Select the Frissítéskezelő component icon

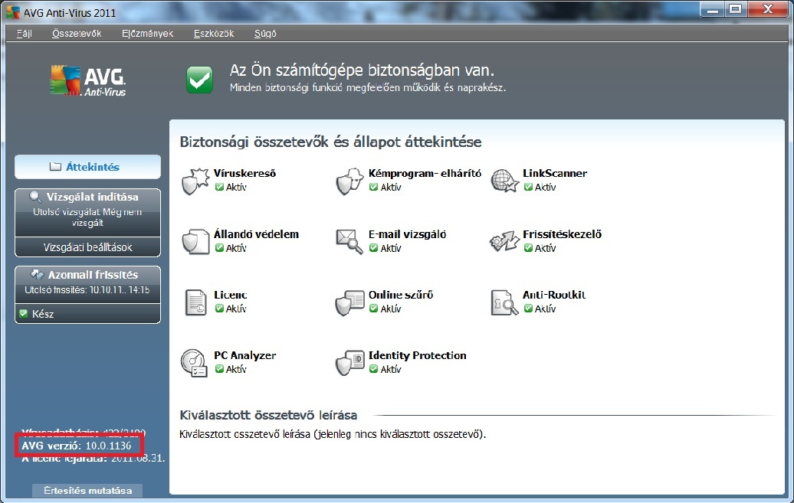pyautogui.click(x=504, y=242)
